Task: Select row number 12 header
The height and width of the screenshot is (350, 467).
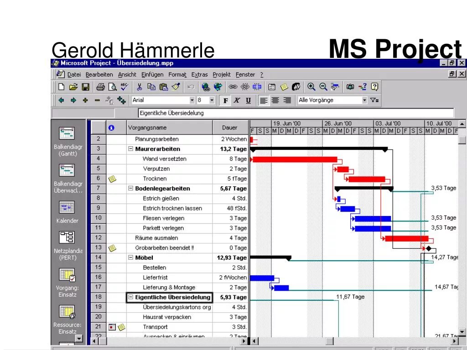Action: [99, 238]
